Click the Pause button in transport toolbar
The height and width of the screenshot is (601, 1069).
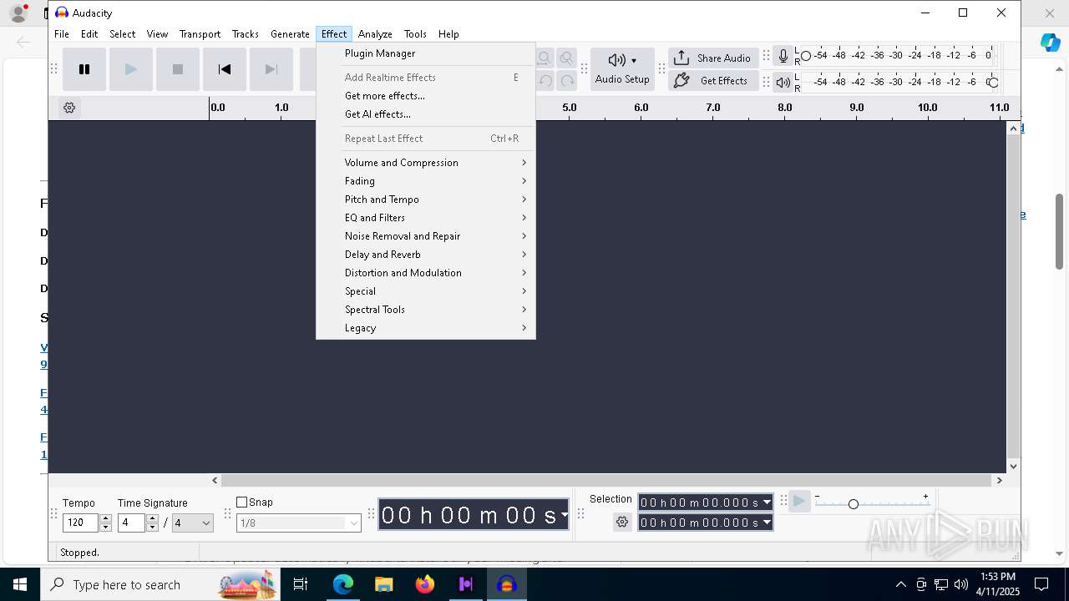(84, 69)
